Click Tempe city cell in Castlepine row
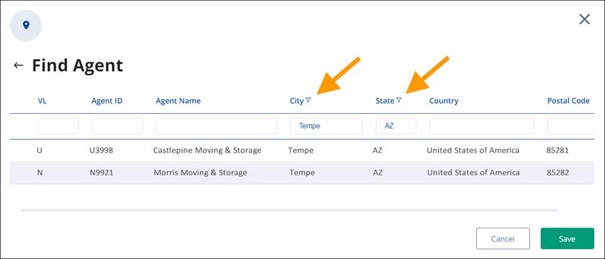The width and height of the screenshot is (605, 259). 301,151
